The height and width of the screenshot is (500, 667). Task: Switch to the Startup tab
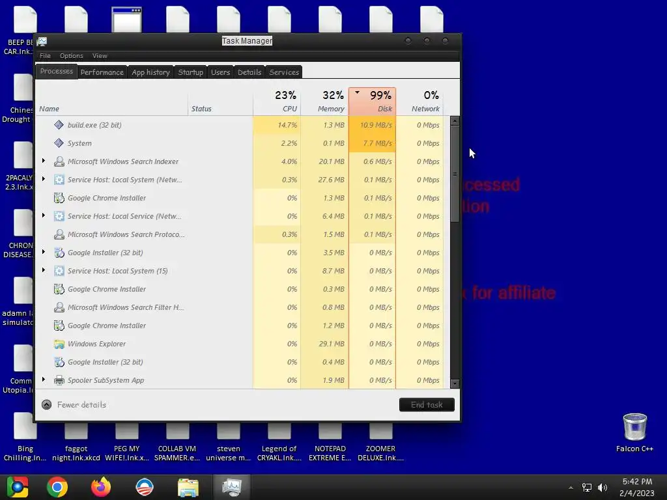point(191,72)
